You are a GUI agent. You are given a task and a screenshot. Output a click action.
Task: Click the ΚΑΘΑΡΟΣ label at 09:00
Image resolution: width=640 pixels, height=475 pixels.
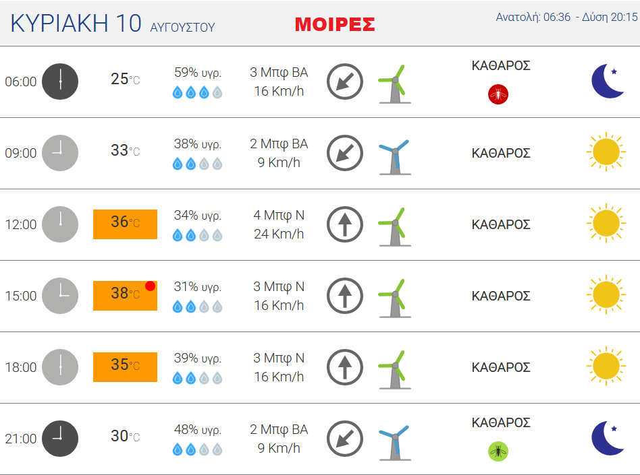(501, 153)
